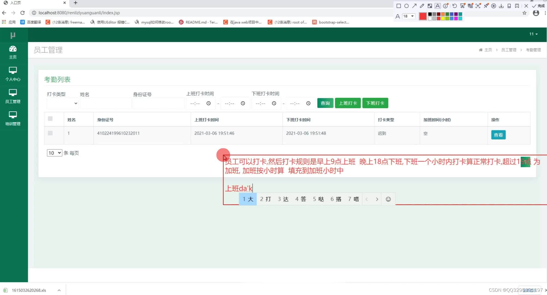Image resolution: width=547 pixels, height=295 pixels.
Task: Open clock picker for 下班打卡时间 start
Action: coord(274,103)
